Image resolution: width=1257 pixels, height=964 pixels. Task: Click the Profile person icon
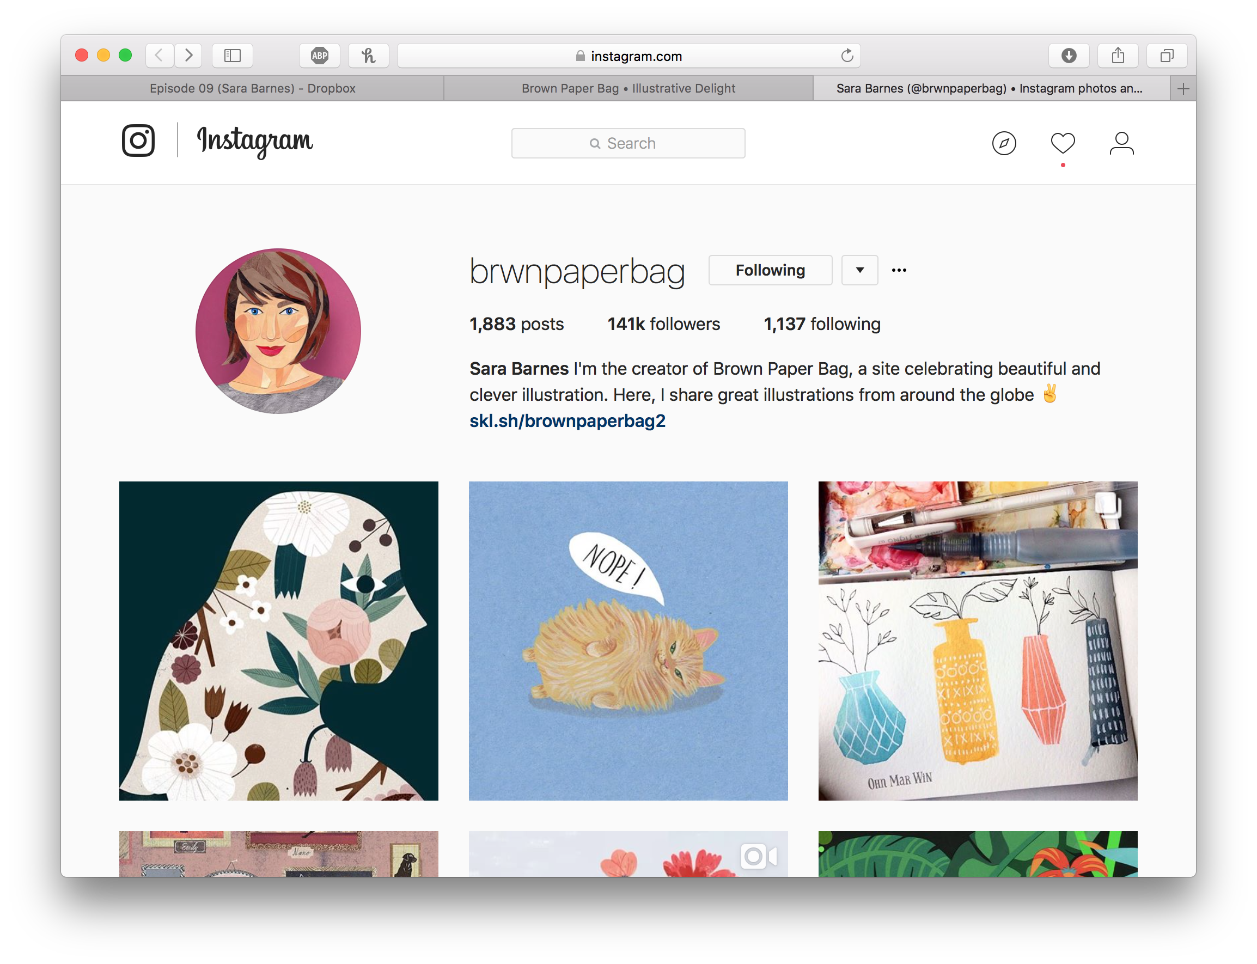pyautogui.click(x=1120, y=142)
